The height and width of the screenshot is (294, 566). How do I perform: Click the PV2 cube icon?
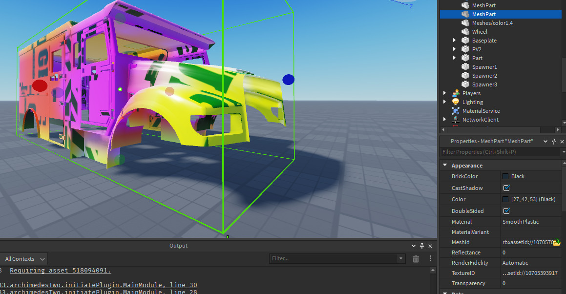click(x=465, y=49)
